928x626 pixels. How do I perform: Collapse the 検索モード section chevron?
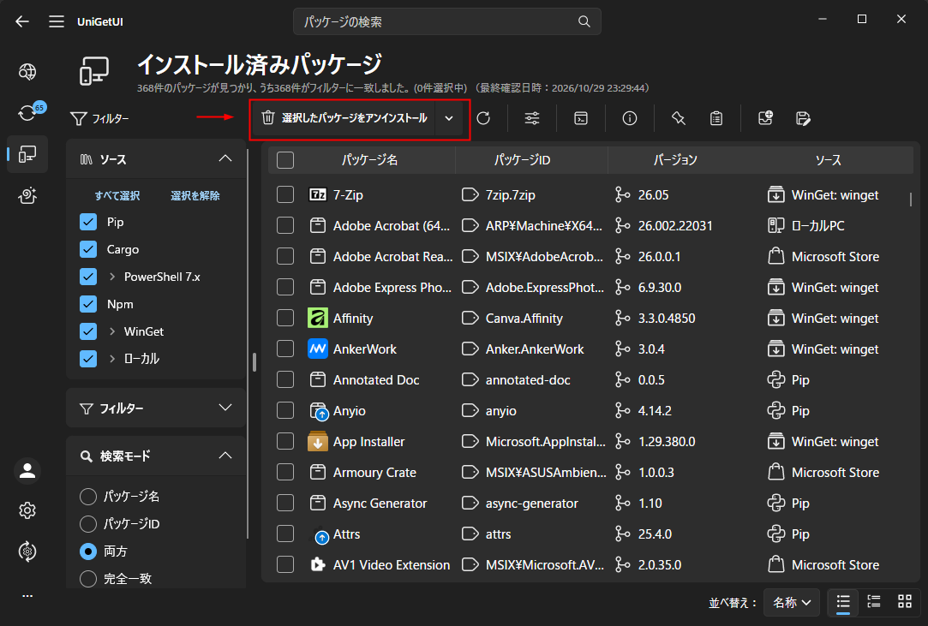(x=225, y=456)
